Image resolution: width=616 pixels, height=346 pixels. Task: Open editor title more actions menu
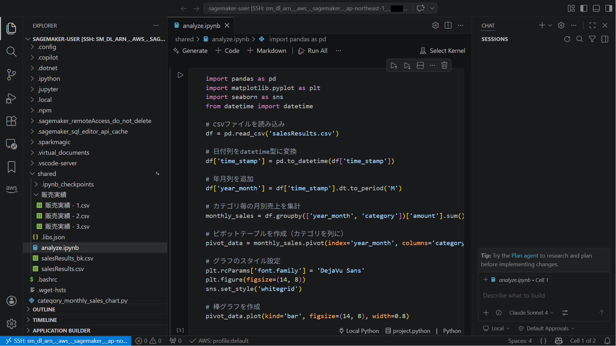461,25
